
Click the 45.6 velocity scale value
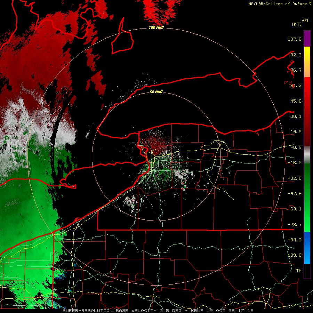coord(296,101)
